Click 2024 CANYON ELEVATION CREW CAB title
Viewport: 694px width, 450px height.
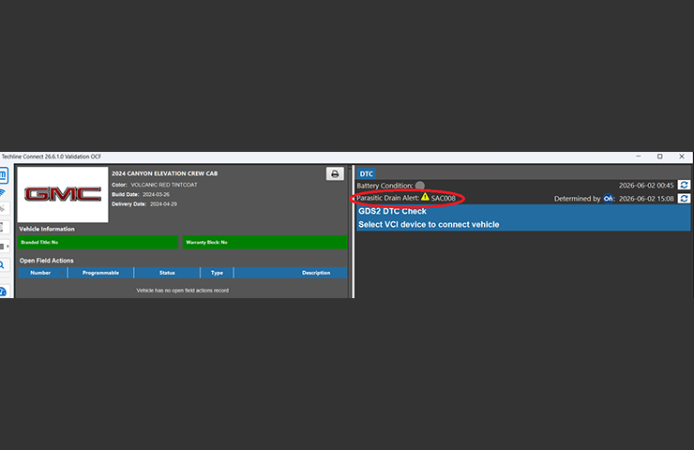click(165, 173)
